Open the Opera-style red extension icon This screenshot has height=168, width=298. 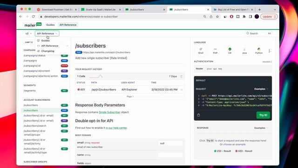pos(231,17)
